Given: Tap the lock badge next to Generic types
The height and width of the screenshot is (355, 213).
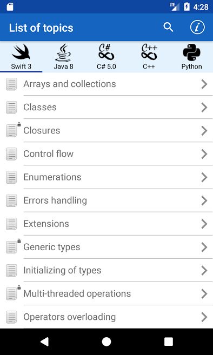Looking at the screenshot, I should (x=19, y=241).
